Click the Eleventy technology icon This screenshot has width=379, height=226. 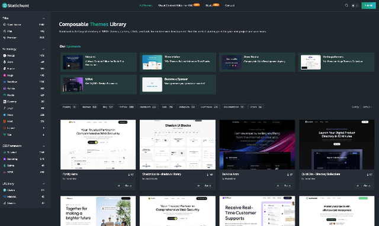pos(4,102)
